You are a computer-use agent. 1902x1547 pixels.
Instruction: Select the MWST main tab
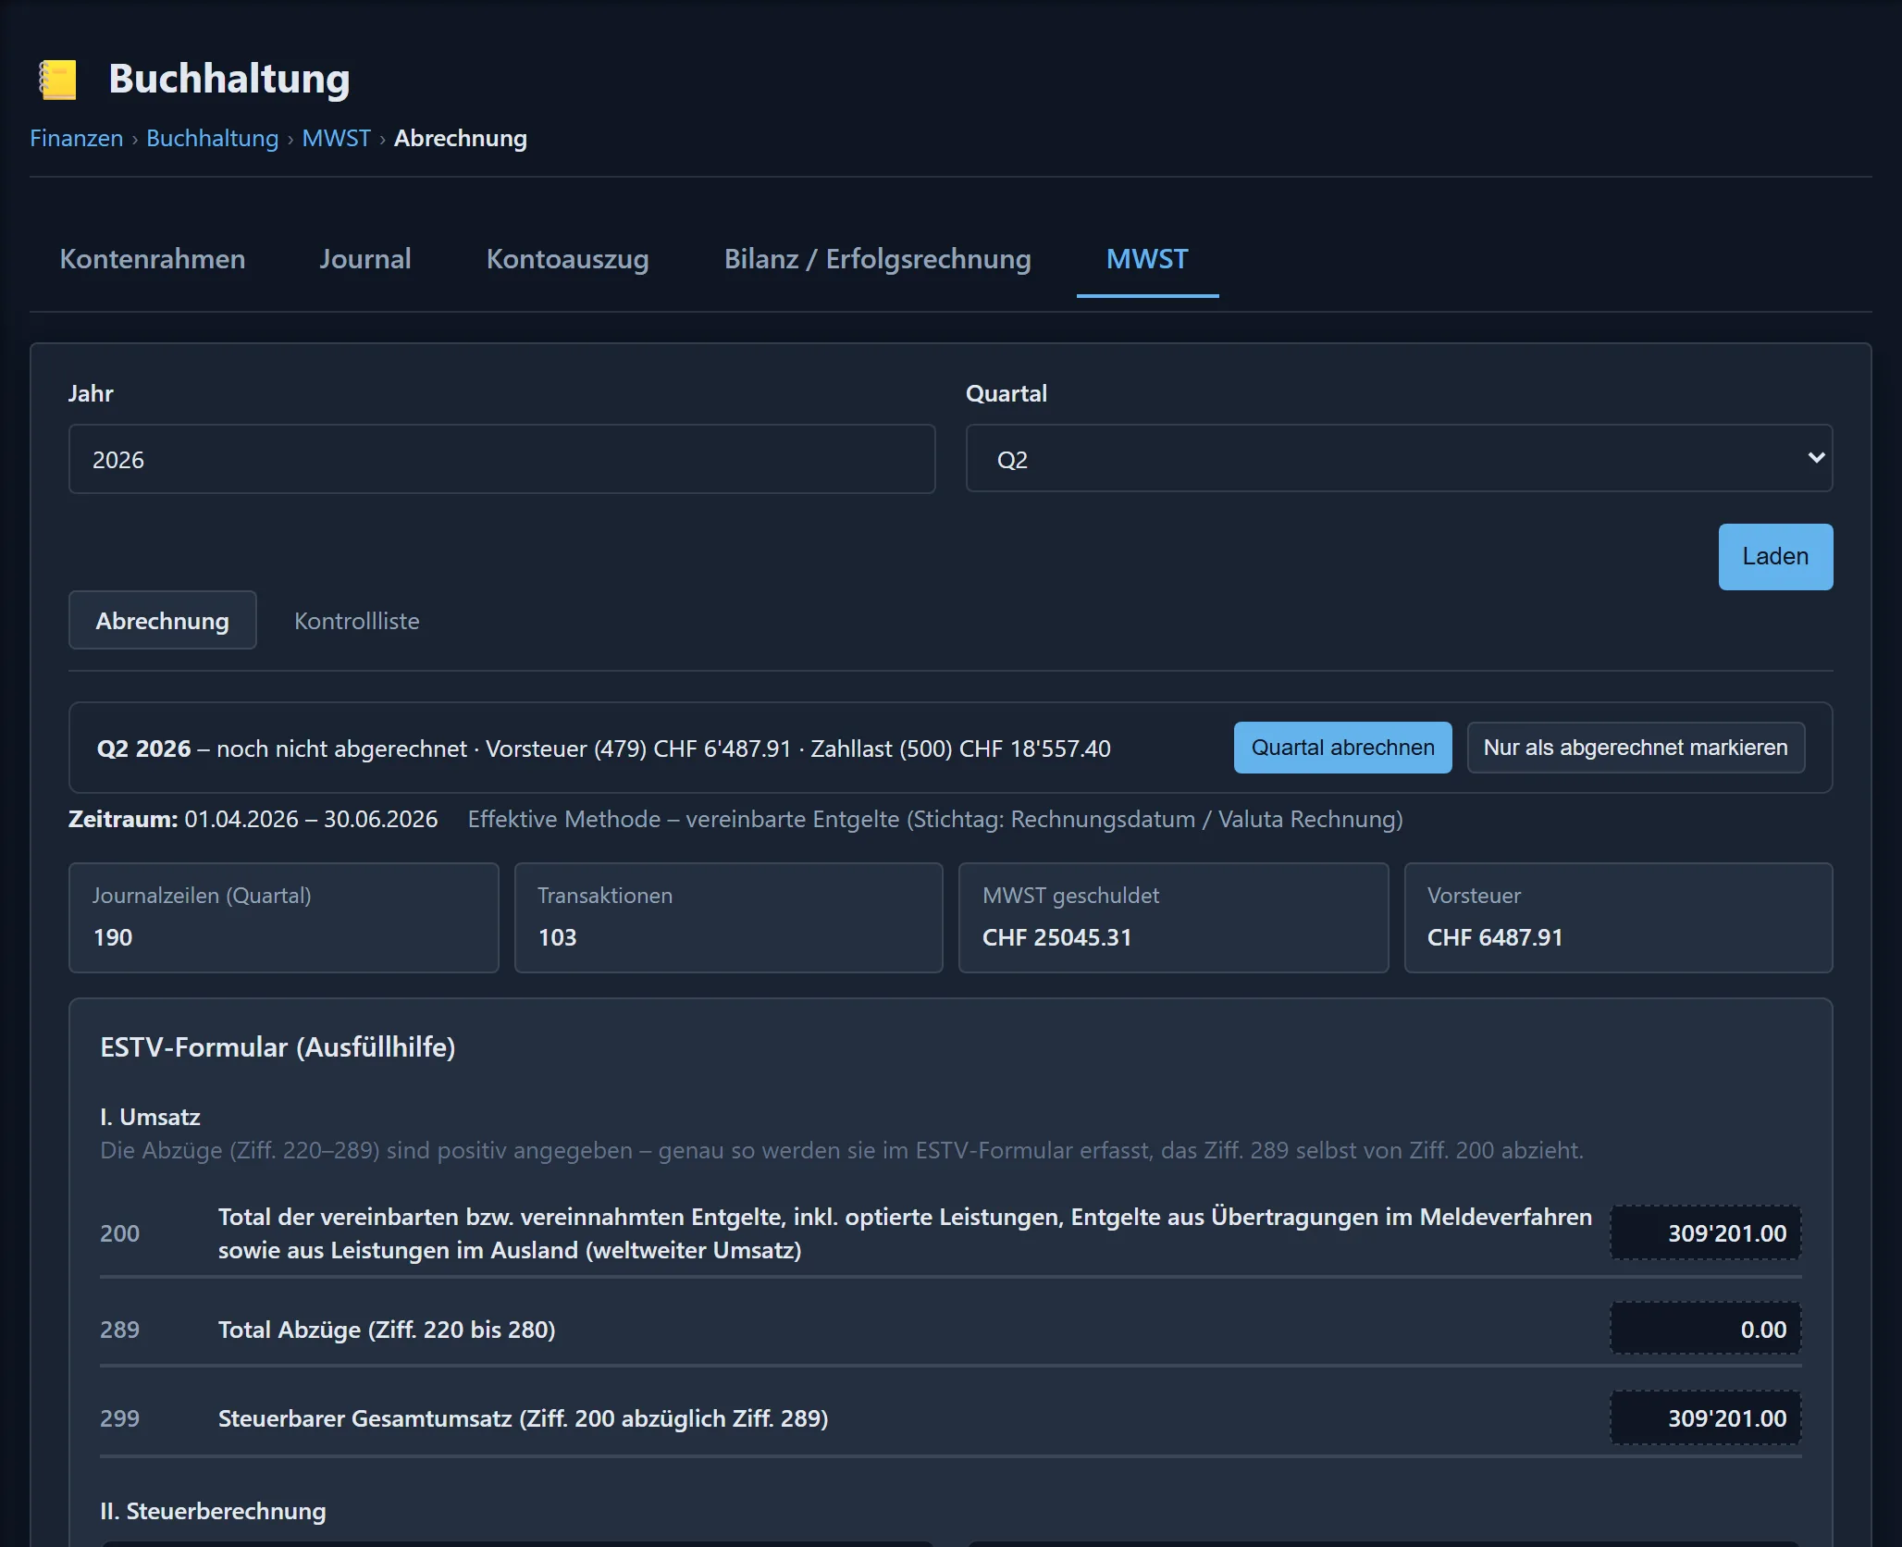pos(1147,259)
